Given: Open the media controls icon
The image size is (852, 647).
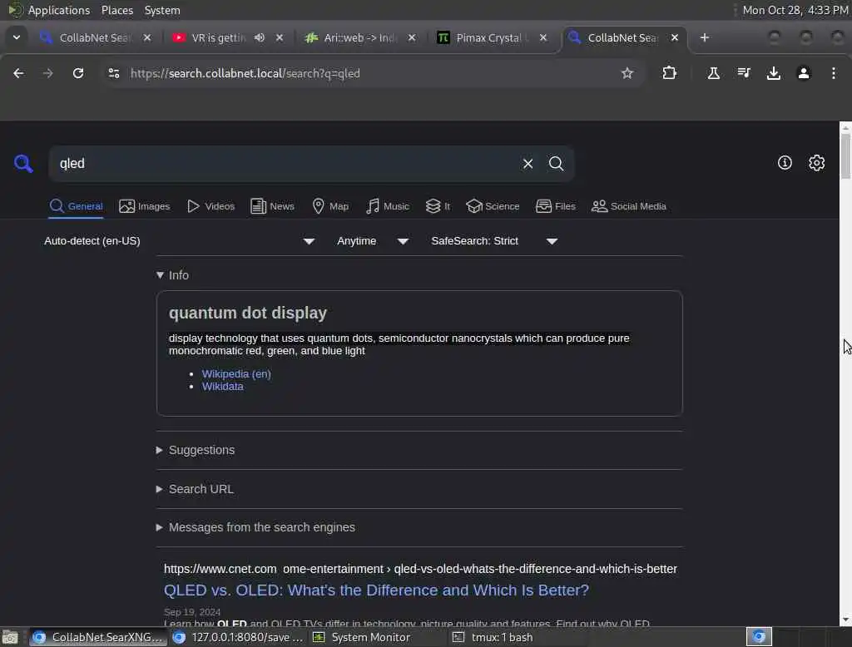Looking at the screenshot, I should coord(744,73).
